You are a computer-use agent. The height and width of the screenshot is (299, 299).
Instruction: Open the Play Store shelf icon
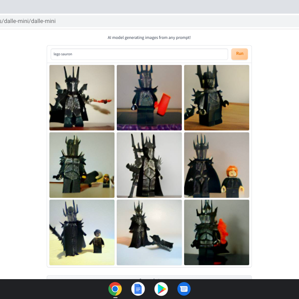pos(161,289)
